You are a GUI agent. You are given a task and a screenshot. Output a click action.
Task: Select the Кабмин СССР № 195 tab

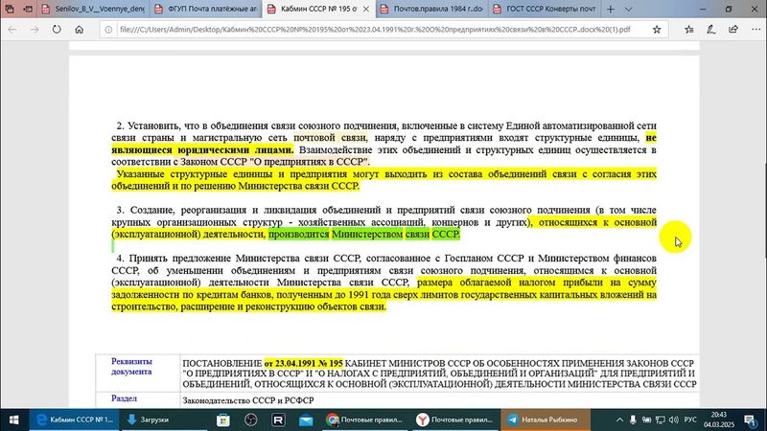pos(314,9)
